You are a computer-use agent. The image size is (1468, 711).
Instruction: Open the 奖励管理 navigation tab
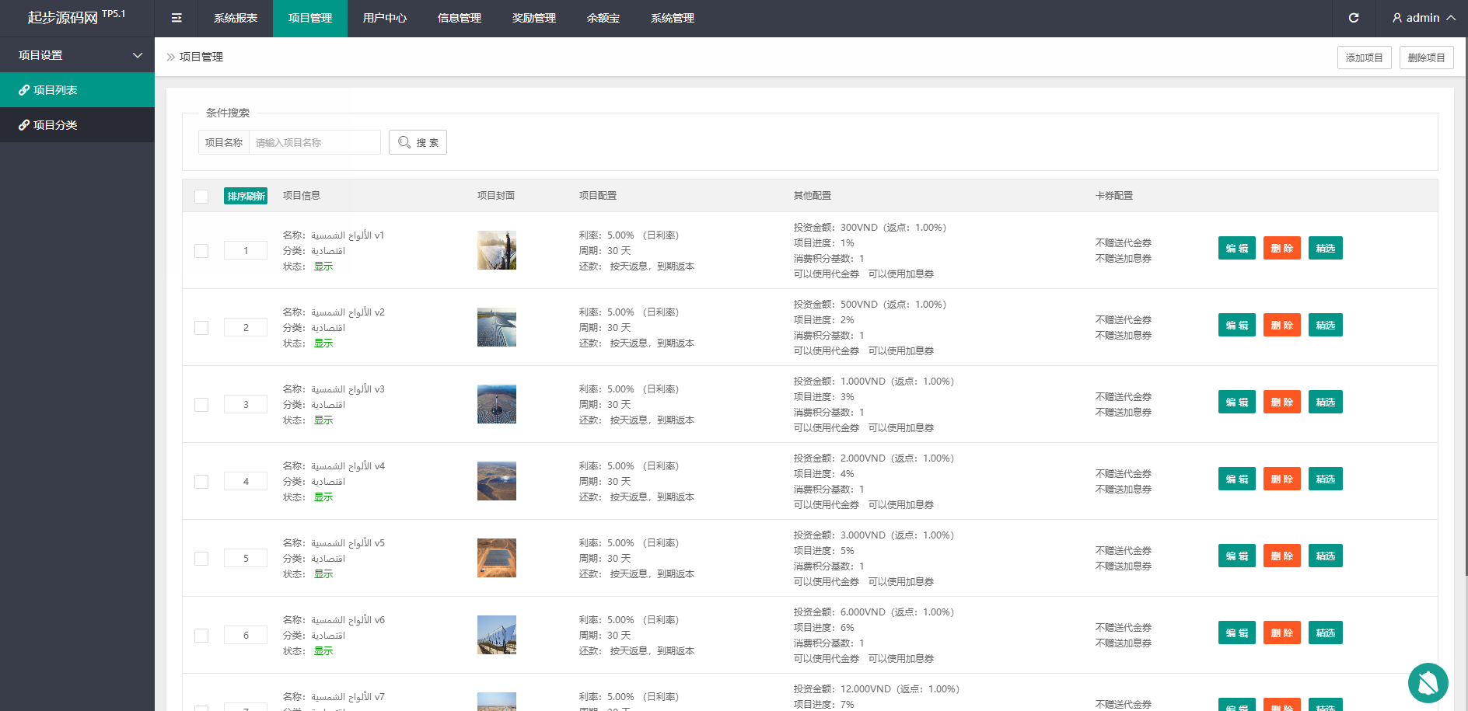click(x=533, y=18)
